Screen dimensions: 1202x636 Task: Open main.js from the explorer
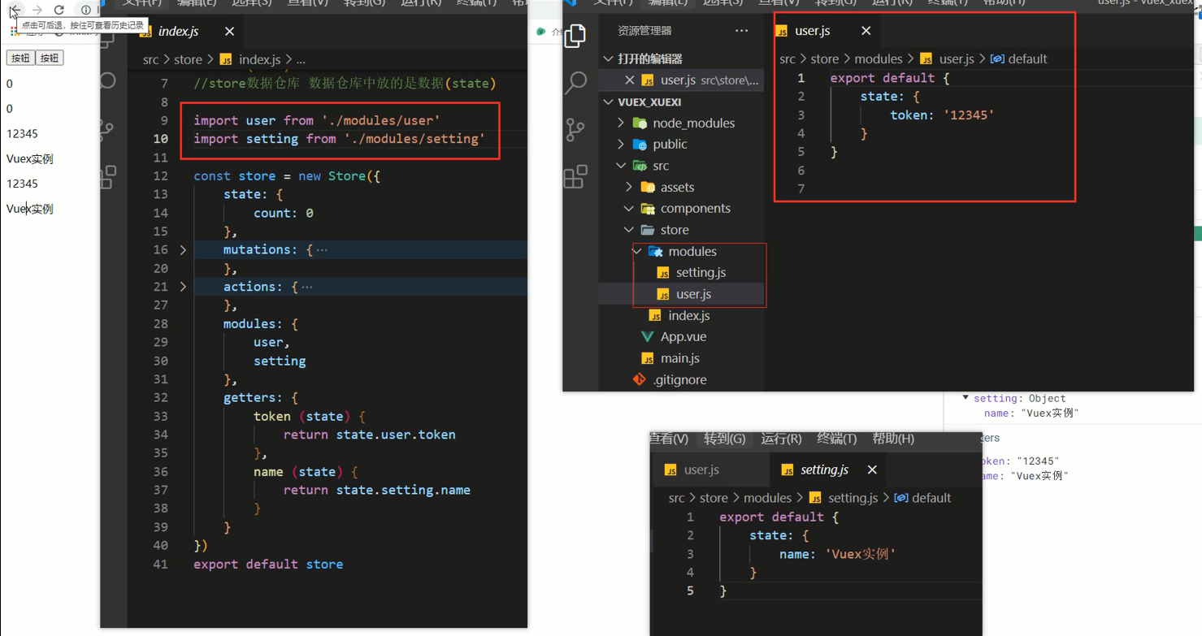[x=680, y=358]
